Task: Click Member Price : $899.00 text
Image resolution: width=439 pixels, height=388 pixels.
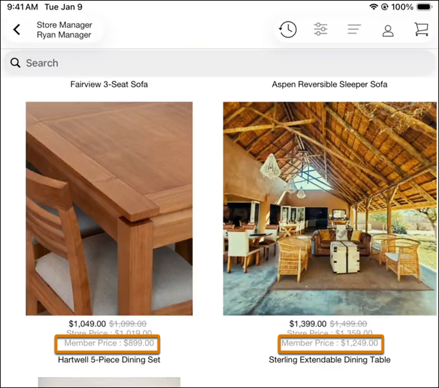Action: pos(109,343)
